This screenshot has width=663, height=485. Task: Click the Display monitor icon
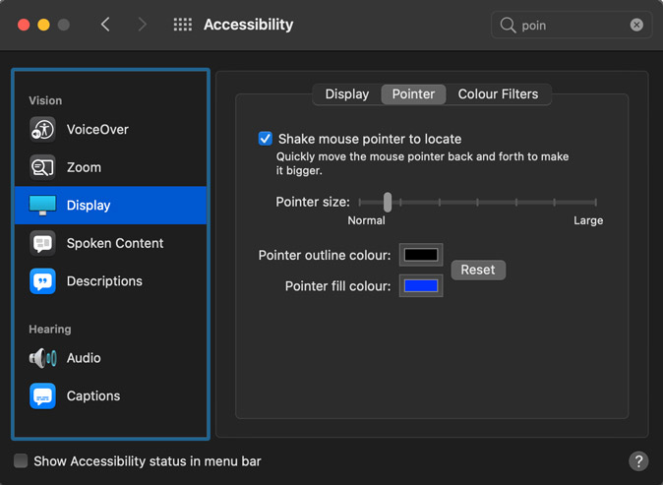click(42, 206)
